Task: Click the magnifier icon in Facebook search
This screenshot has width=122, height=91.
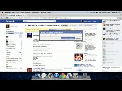Action: click(x=55, y=21)
